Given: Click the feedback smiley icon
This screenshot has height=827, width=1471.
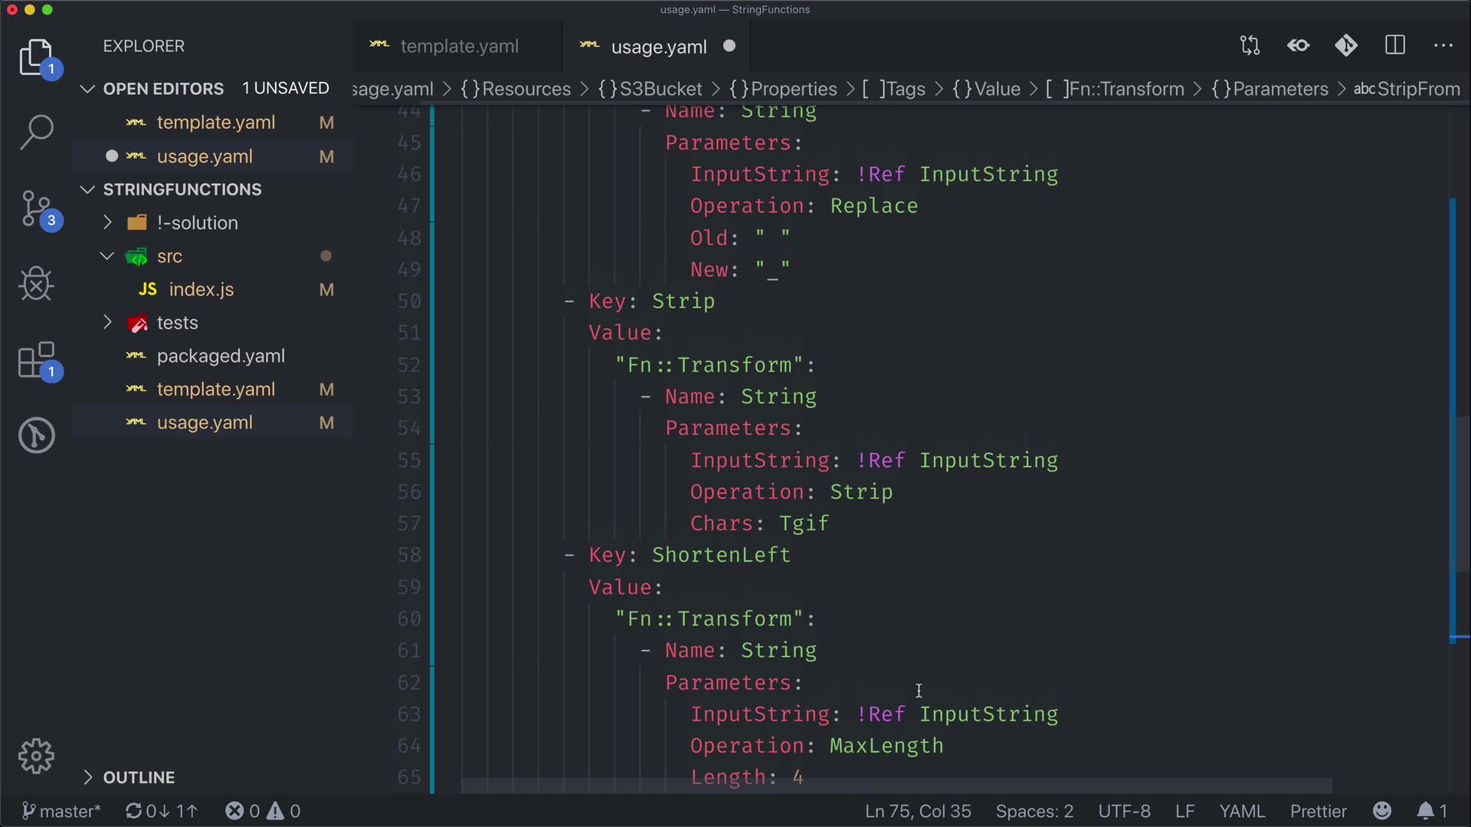Looking at the screenshot, I should [x=1382, y=811].
